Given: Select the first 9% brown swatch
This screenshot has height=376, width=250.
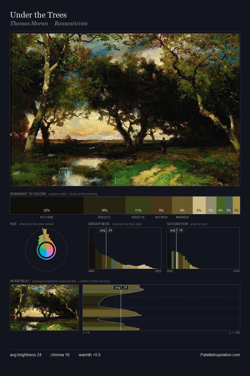Looking at the screenshot, I should click(161, 205).
